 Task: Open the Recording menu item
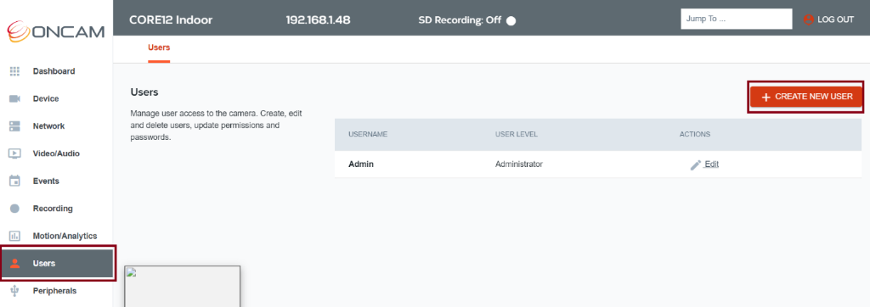[x=53, y=209]
